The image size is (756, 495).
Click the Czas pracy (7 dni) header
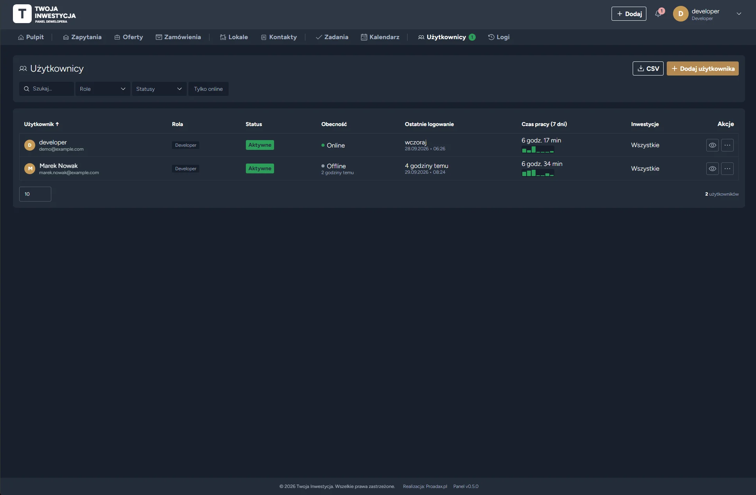click(544, 124)
